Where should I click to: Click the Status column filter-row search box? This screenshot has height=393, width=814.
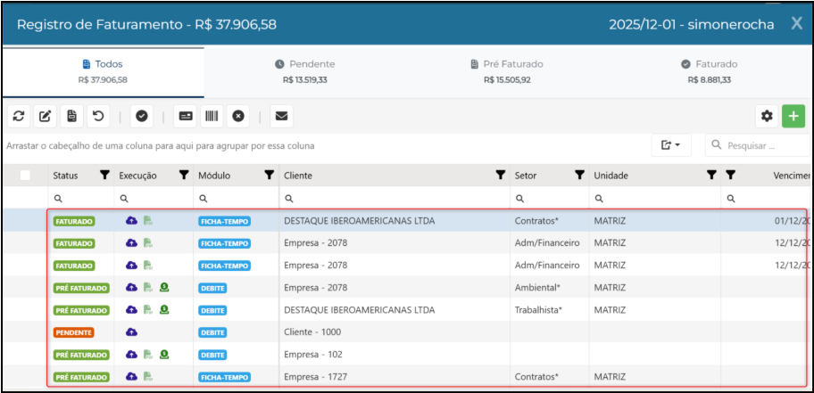[81, 198]
